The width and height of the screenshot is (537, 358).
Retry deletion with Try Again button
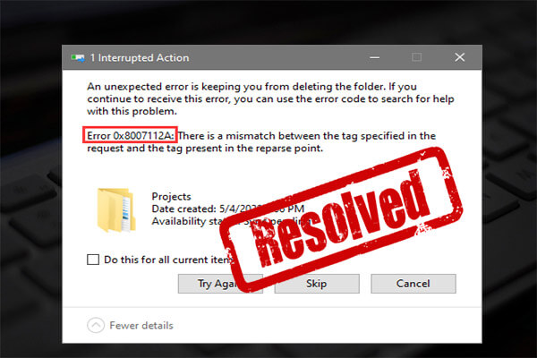click(220, 284)
